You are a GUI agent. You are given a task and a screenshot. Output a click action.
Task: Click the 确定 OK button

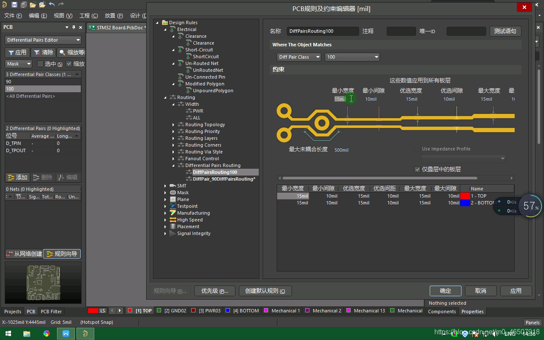(x=445, y=291)
